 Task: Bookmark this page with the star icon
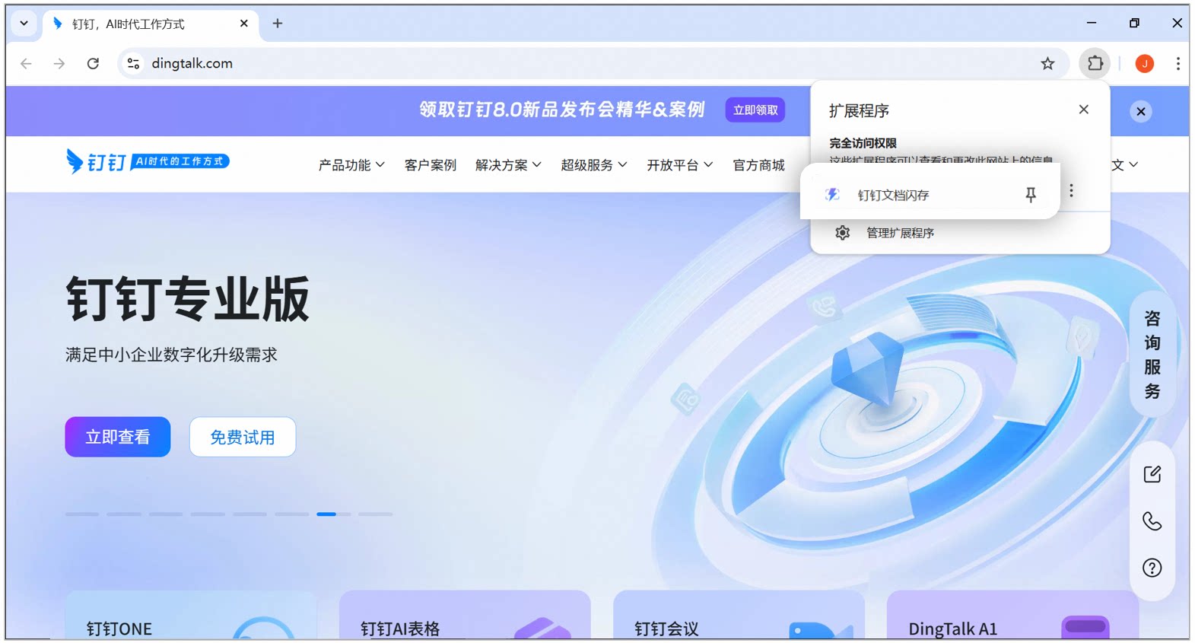(x=1047, y=63)
